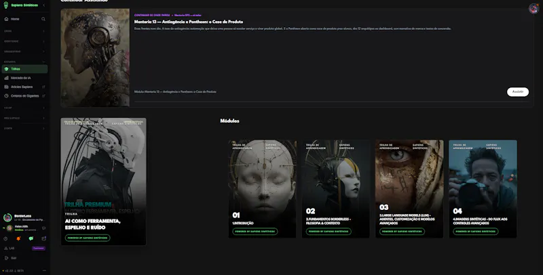Open the user avatar at top right
The height and width of the screenshot is (275, 543).
533,8
